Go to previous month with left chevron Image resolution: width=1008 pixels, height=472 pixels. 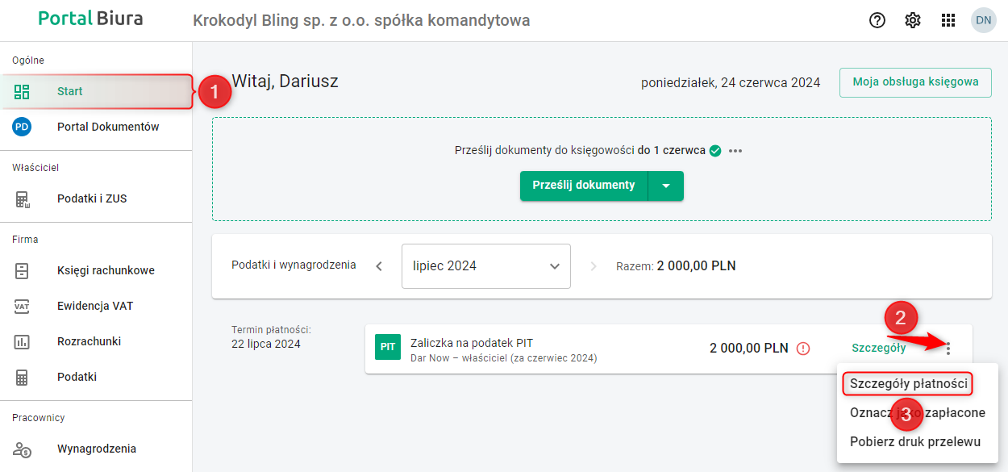point(379,266)
